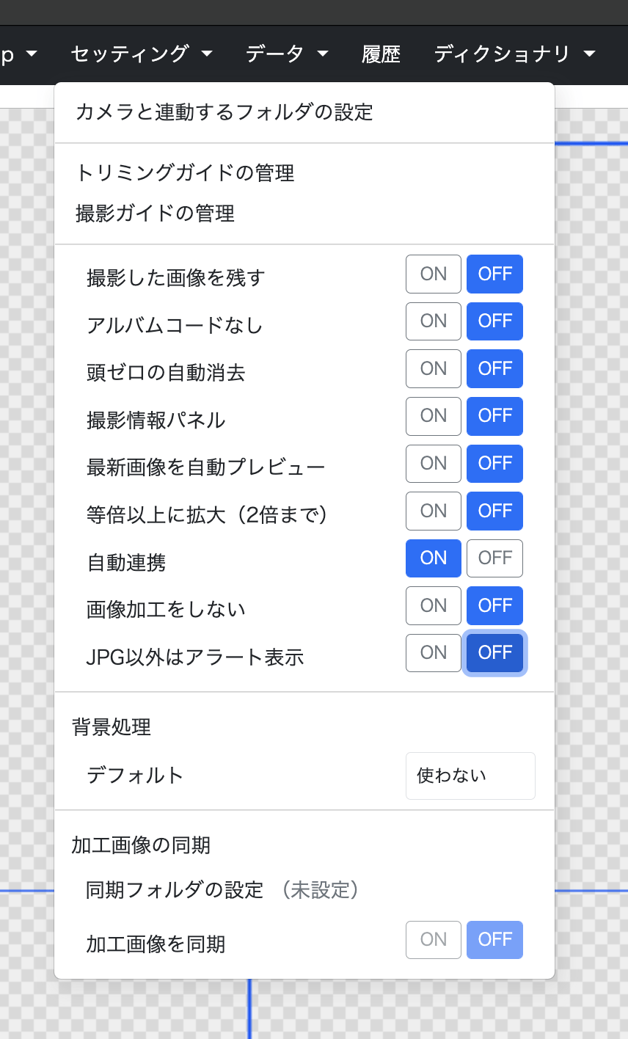Viewport: 628px width, 1039px height.
Task: Expand the データ dropdown menu
Action: (x=286, y=54)
